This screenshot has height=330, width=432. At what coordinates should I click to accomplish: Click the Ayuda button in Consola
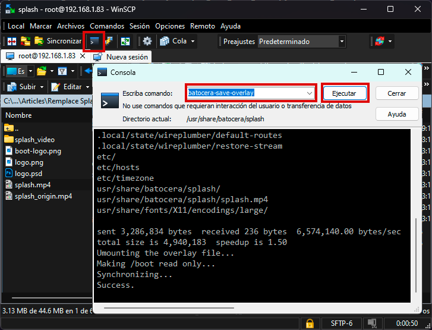[397, 114]
